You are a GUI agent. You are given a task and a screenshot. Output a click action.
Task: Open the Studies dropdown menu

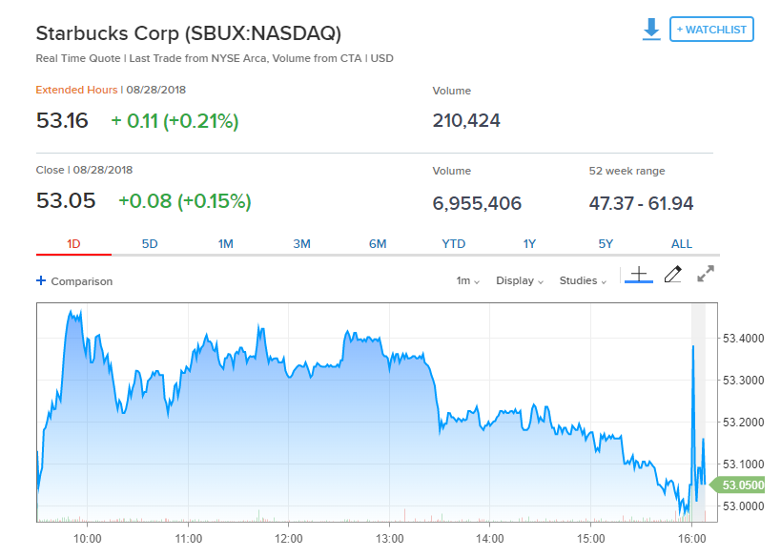tap(583, 281)
